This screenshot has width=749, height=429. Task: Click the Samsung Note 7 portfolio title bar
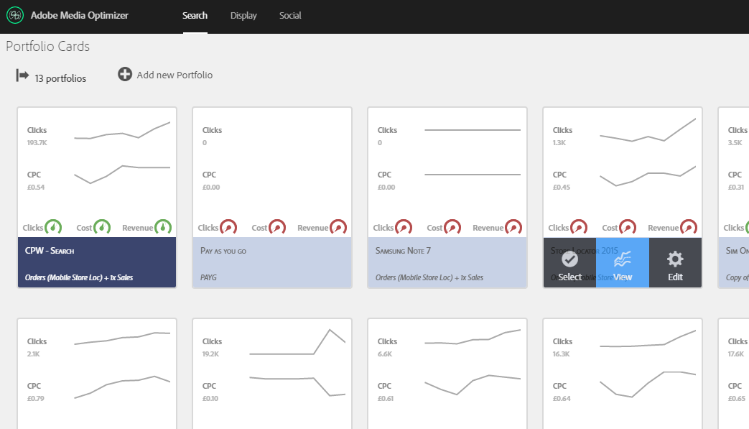pos(447,262)
